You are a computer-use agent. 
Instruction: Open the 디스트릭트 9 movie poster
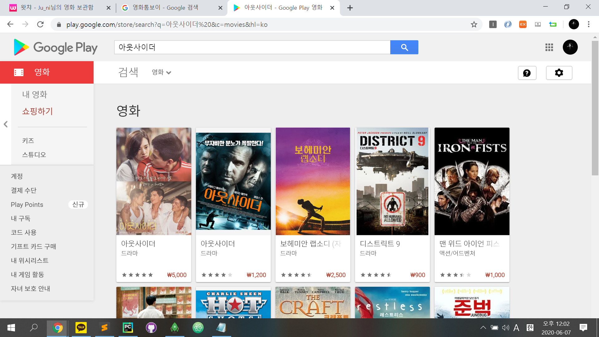click(x=392, y=181)
